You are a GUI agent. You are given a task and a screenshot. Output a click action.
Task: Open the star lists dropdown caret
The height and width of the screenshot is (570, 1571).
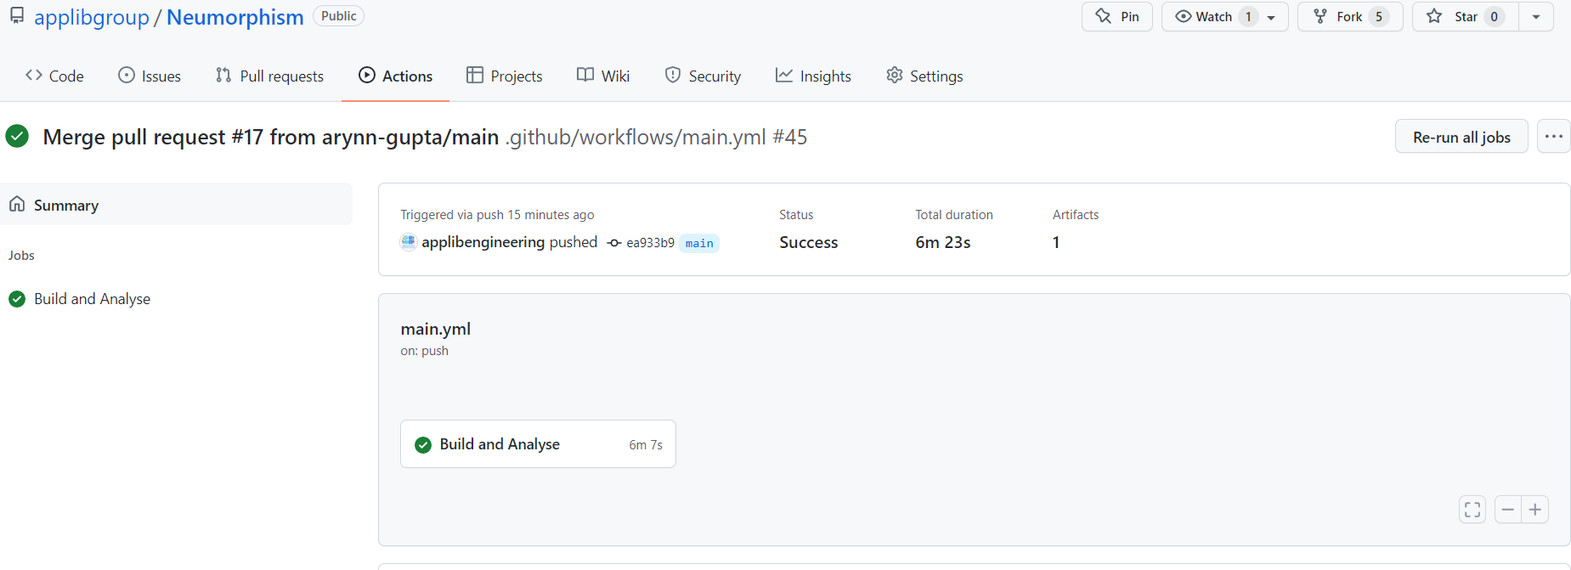tap(1536, 17)
